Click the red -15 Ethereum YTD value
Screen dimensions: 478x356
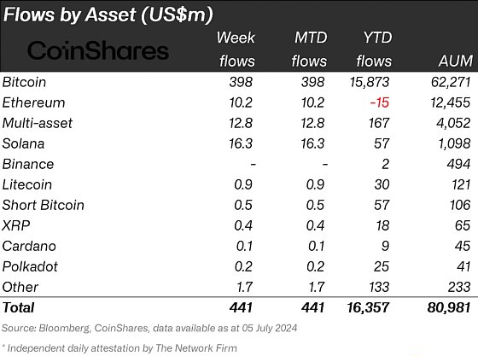pos(380,102)
